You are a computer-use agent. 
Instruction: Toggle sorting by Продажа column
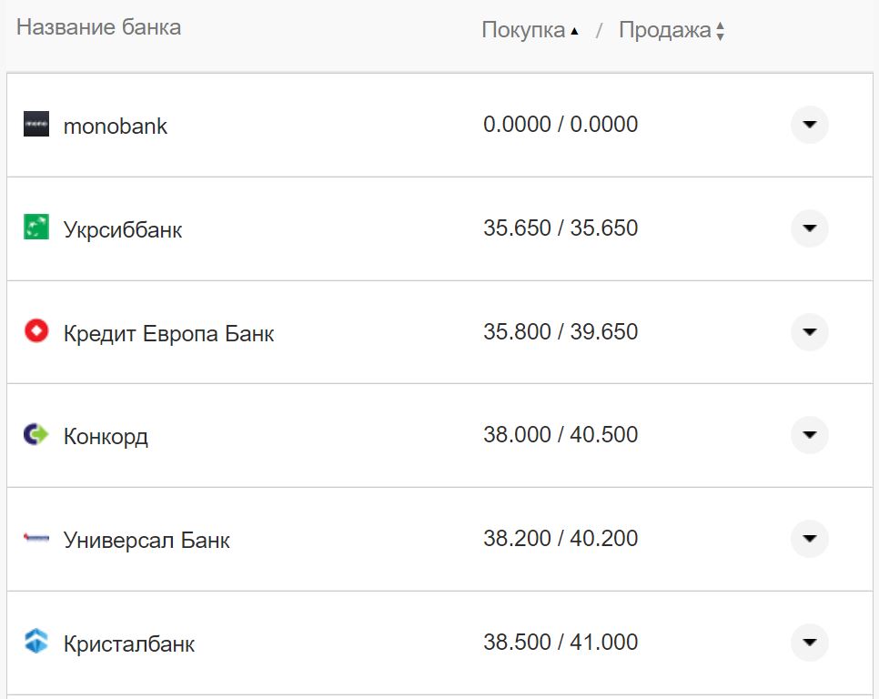(x=666, y=29)
